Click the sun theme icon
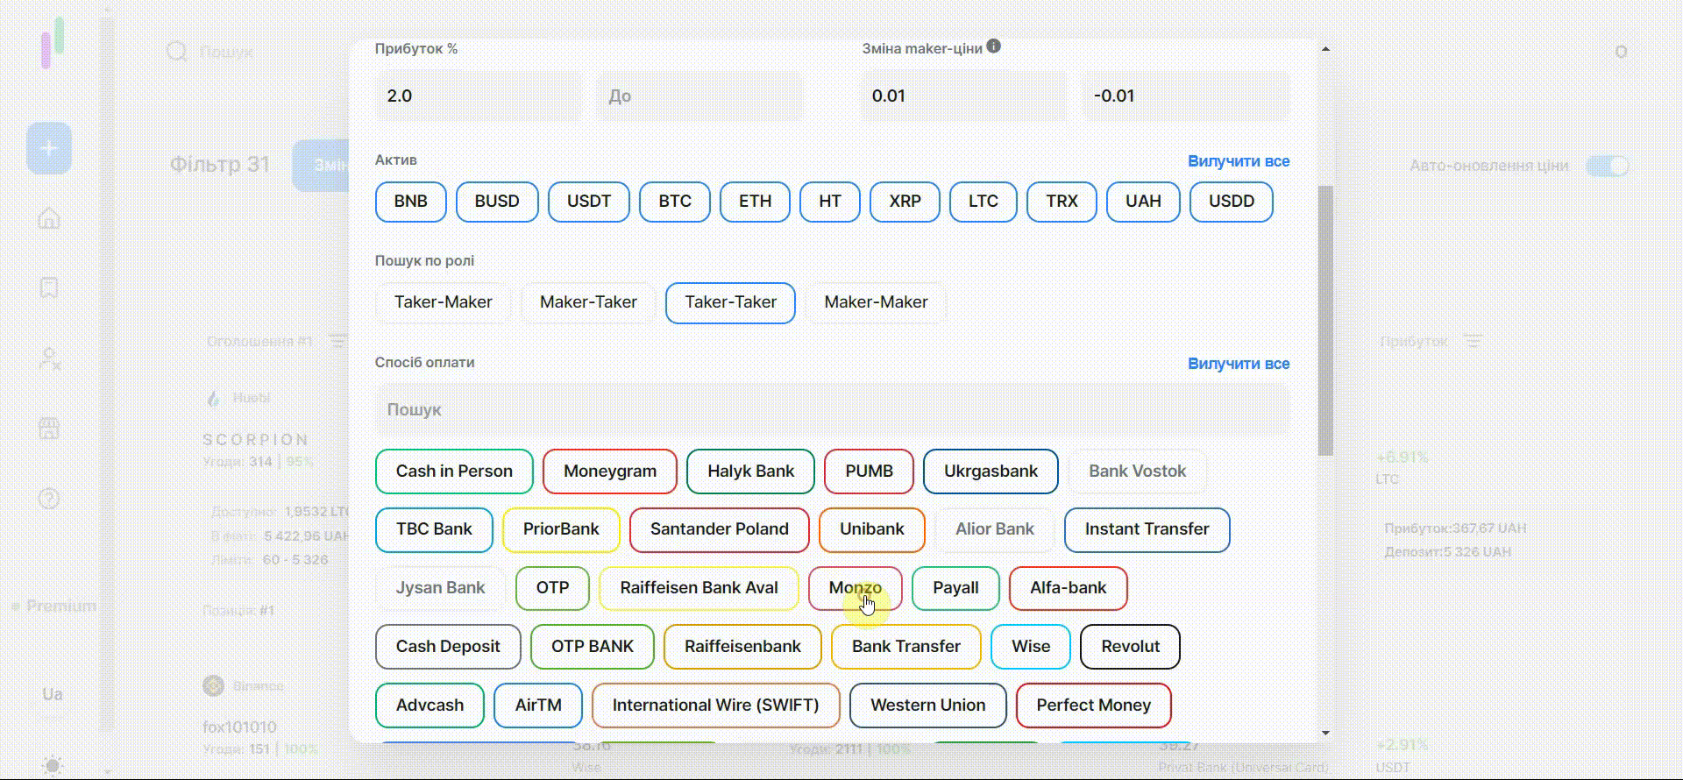The width and height of the screenshot is (1683, 780). pyautogui.click(x=53, y=765)
